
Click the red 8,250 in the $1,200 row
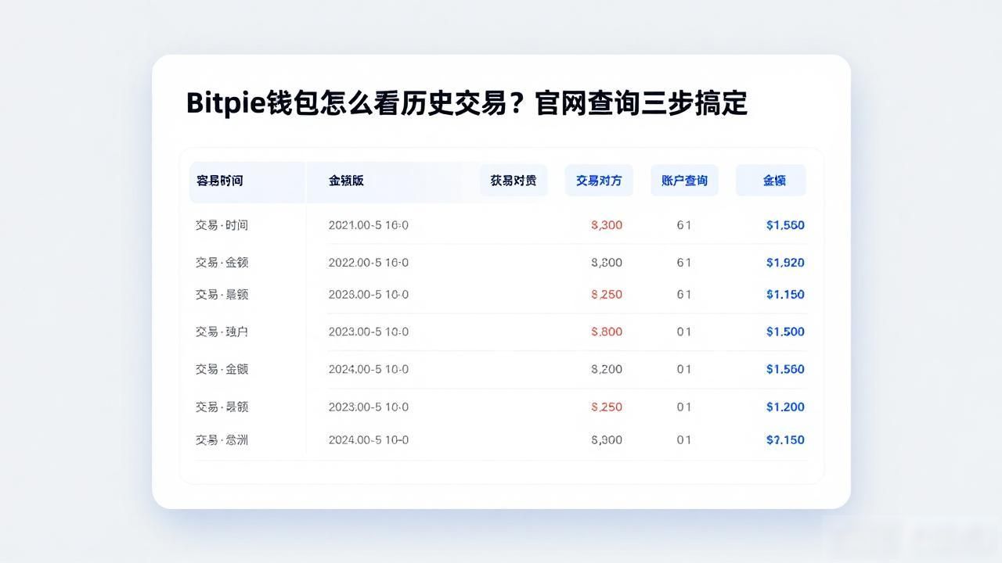[607, 407]
